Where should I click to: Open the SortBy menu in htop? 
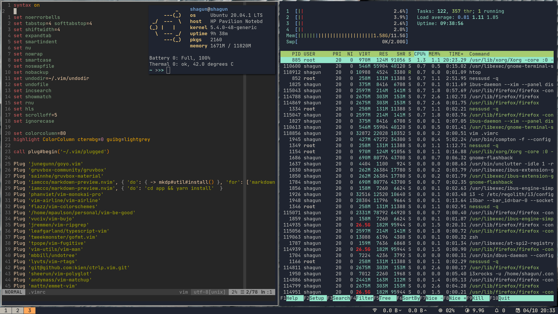(411, 298)
